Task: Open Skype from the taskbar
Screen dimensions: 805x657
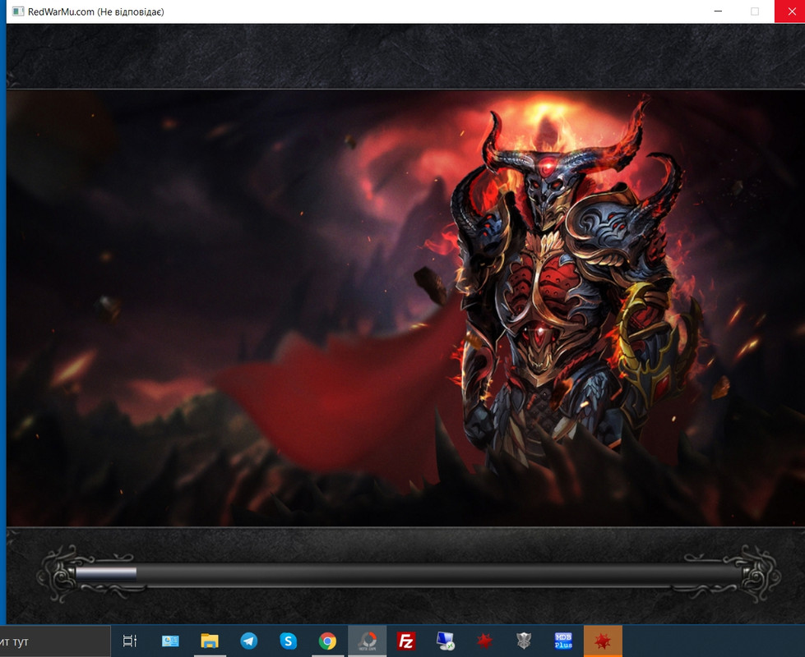Action: pyautogui.click(x=288, y=641)
